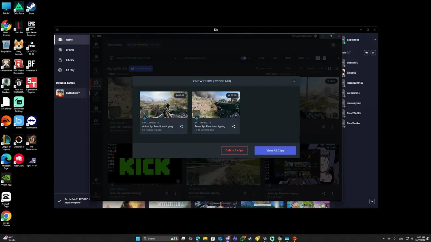Expand the d3bolitooo profile dropdown
The height and width of the screenshot is (242, 431).
(374, 40)
